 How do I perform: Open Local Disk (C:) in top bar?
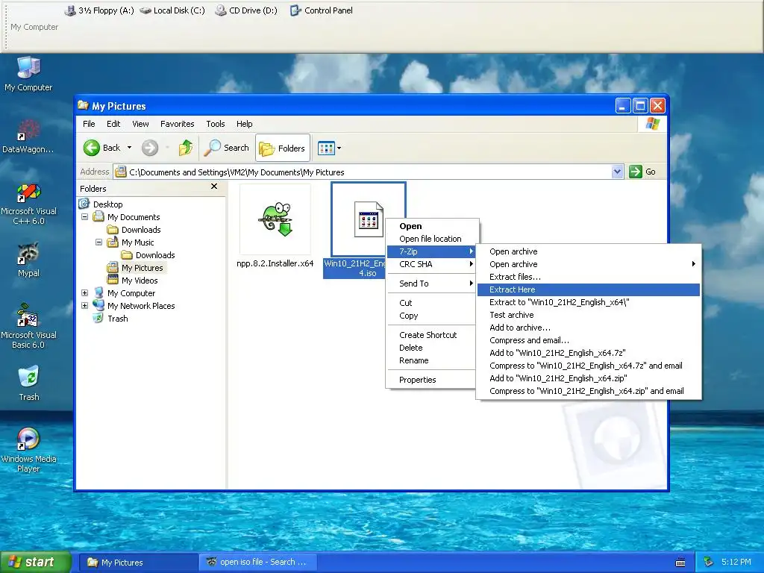[172, 10]
